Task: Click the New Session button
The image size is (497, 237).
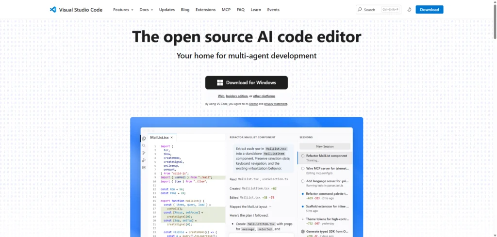Action: [325, 146]
